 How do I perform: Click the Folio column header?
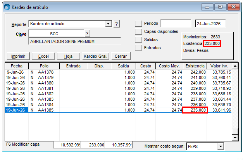pos(44,66)
